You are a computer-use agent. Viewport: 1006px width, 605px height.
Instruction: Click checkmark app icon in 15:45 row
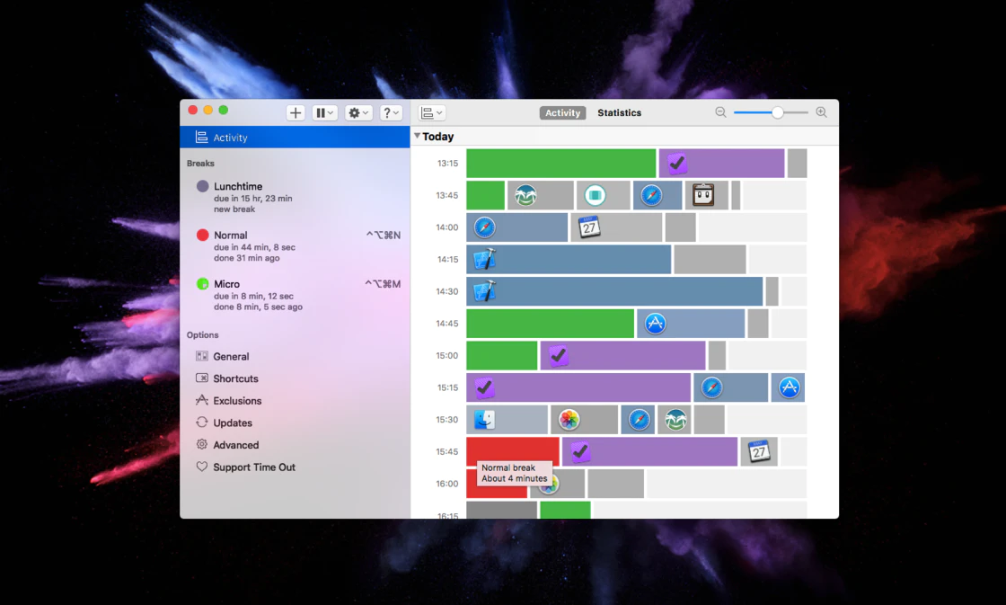tap(580, 451)
